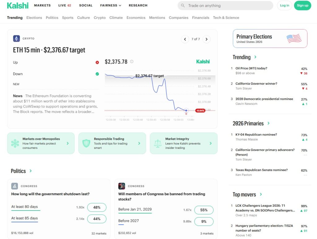Click the government shutdown Congress icon

15,186
